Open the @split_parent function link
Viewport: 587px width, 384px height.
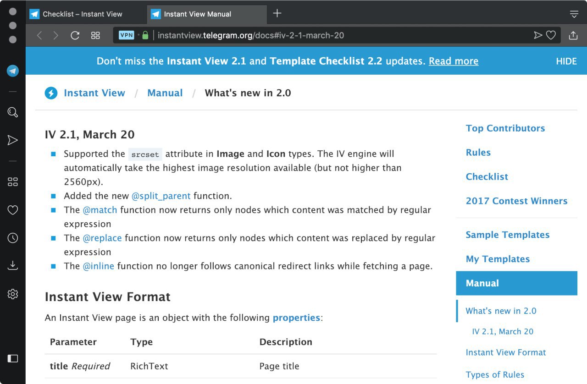161,196
